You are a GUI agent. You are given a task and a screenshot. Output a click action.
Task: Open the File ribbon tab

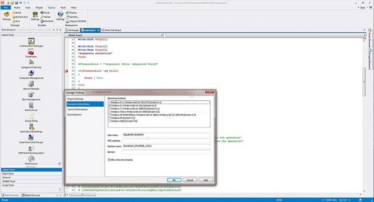click(5, 8)
